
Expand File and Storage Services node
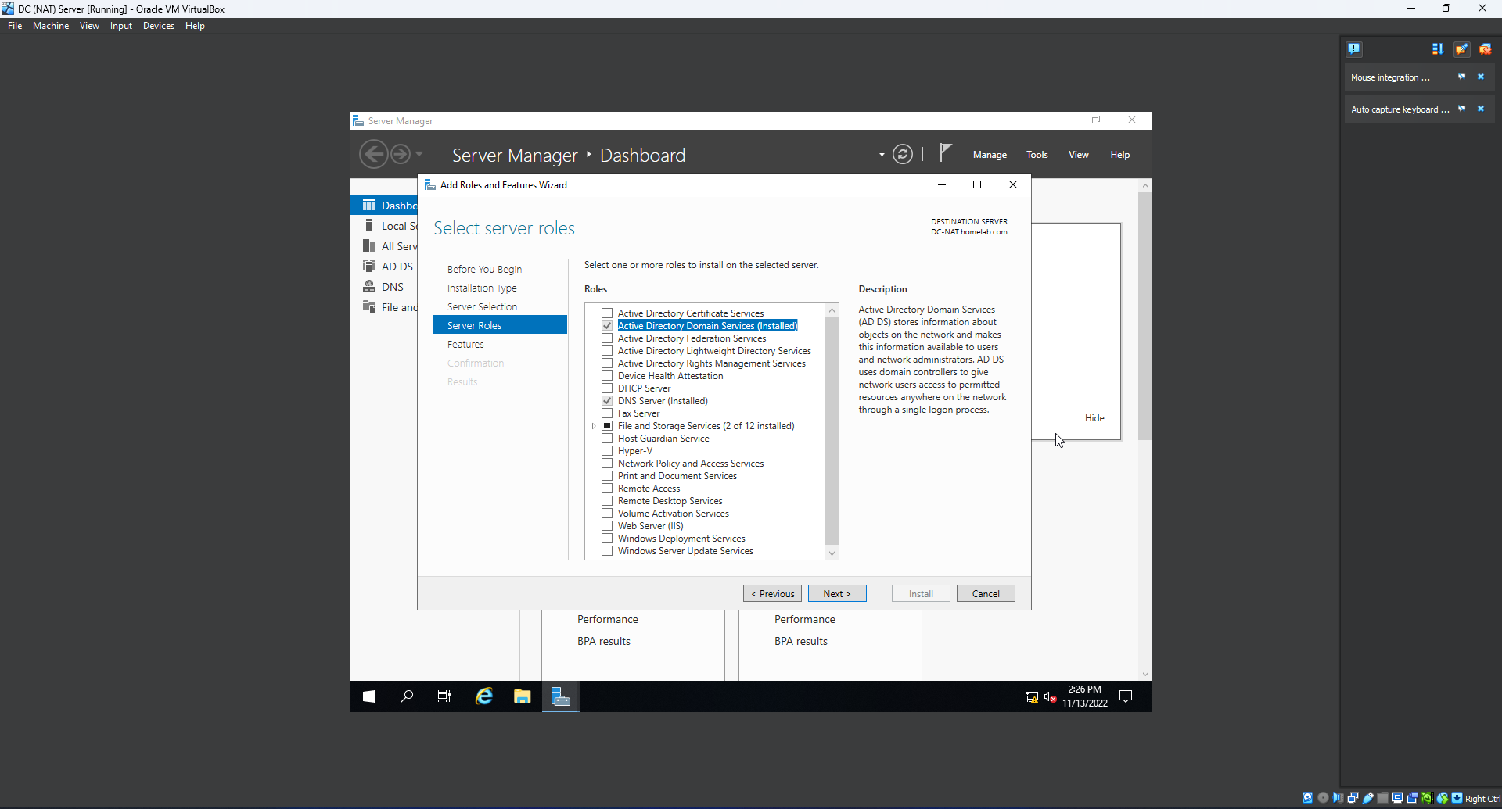click(594, 426)
